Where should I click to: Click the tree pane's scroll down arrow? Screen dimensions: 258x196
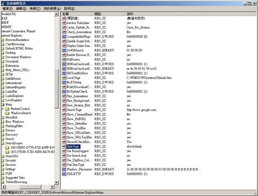[x=57, y=182]
